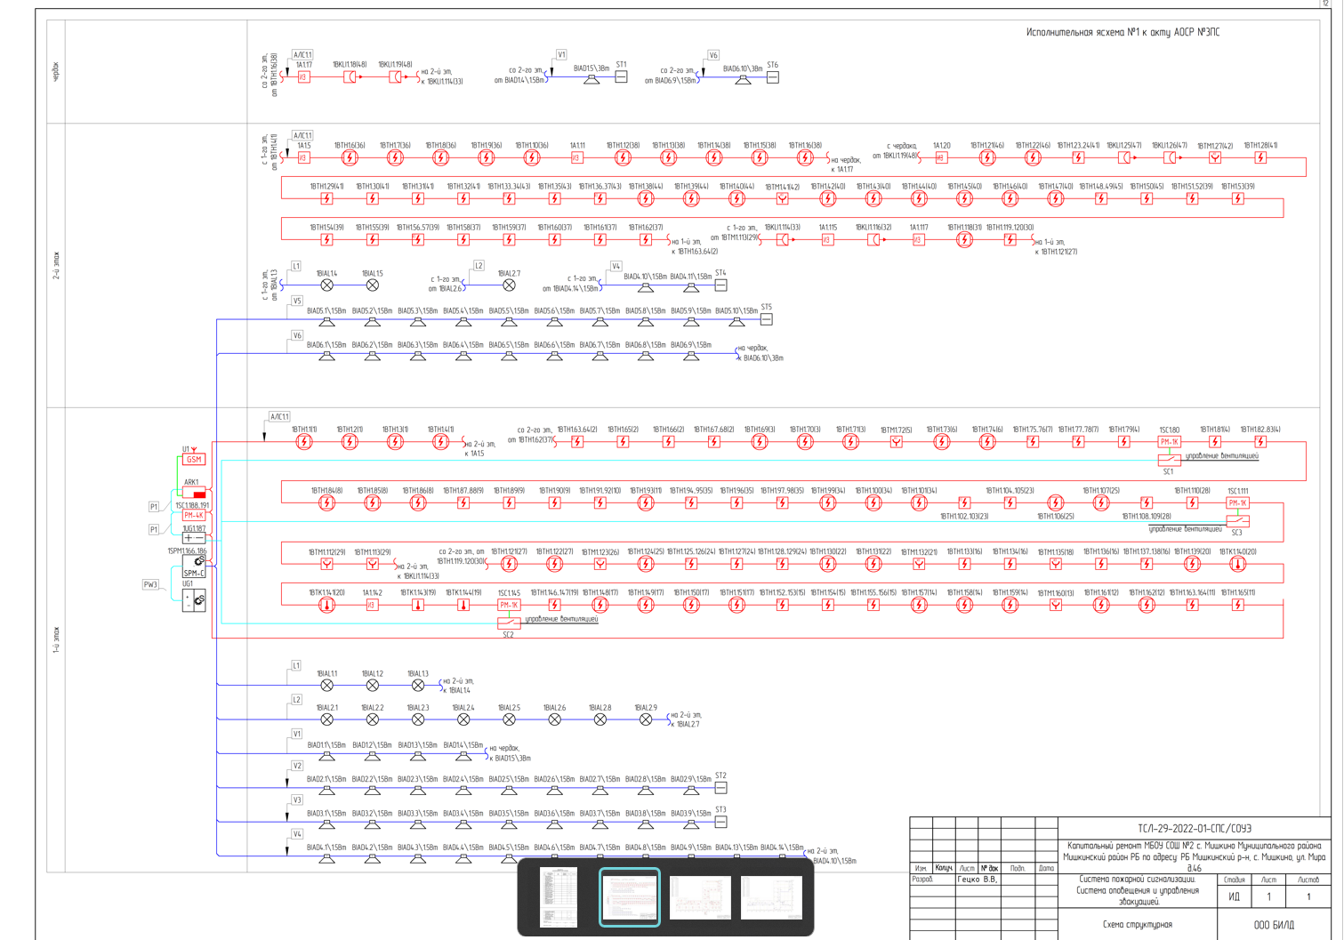
Task: Click the V5 line callout
Action: click(x=297, y=301)
